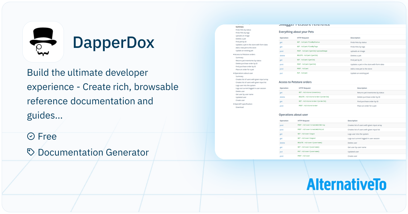Screen dimensions: 408x214
Task: Click post link for /v2/pet/{petId}/uploadImage
Action: [282, 51]
